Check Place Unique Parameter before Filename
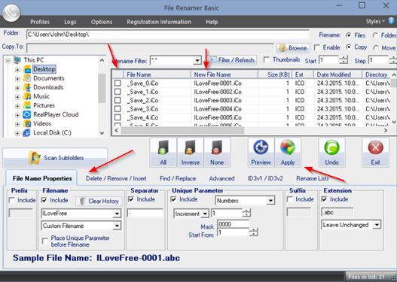The height and width of the screenshot is (282, 397). click(x=45, y=241)
